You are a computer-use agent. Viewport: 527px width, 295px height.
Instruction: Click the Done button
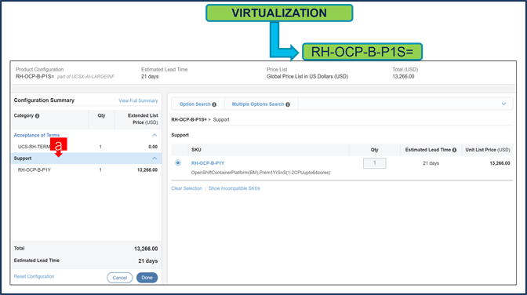pyautogui.click(x=147, y=278)
